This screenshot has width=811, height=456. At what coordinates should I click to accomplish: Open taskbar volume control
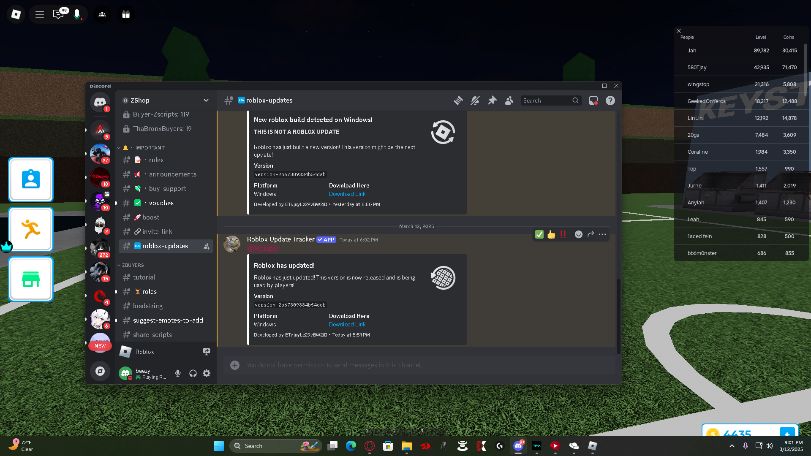coord(769,446)
